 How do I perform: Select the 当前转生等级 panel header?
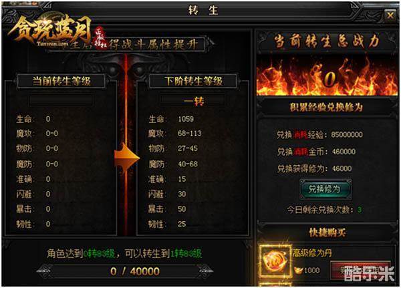click(61, 81)
